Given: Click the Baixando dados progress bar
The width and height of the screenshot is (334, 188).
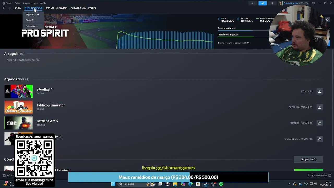Looking at the screenshot, I should [x=243, y=31].
